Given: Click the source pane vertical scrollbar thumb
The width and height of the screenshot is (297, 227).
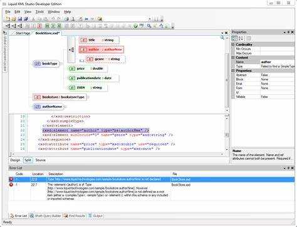Looking at the screenshot, I should coord(227,135).
